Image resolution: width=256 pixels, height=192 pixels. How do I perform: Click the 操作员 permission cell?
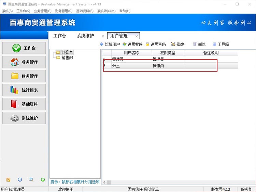168,66
